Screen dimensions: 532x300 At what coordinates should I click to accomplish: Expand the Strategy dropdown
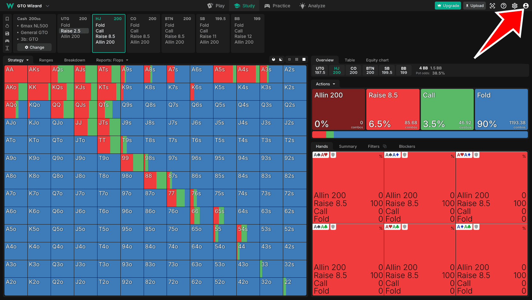coord(18,60)
